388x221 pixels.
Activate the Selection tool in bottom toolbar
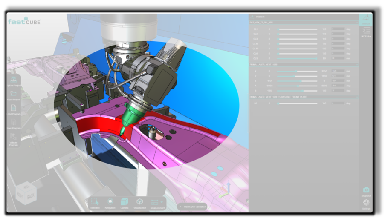tap(95, 202)
